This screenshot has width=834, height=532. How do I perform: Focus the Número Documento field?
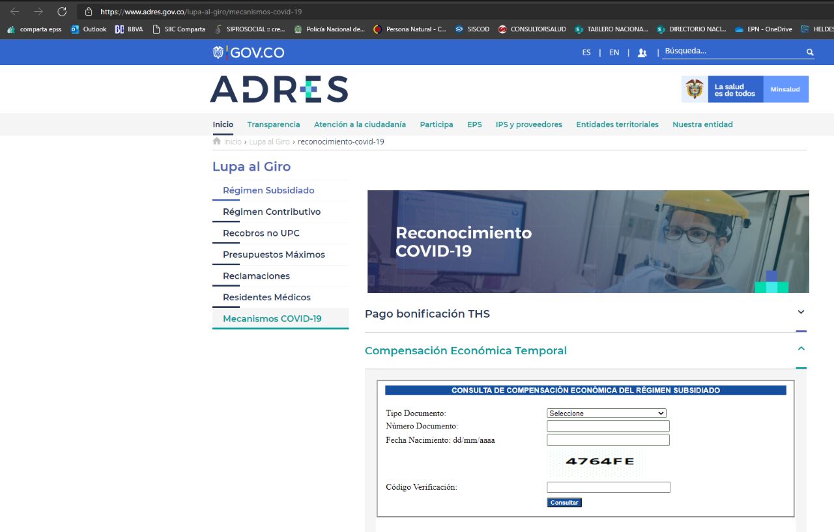point(608,426)
